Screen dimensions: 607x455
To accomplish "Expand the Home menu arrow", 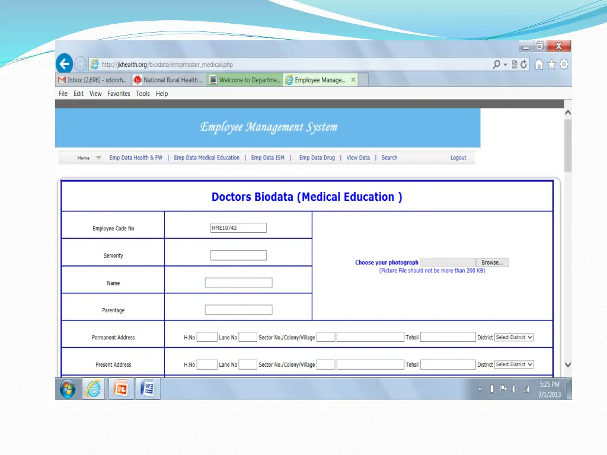I will coord(98,158).
